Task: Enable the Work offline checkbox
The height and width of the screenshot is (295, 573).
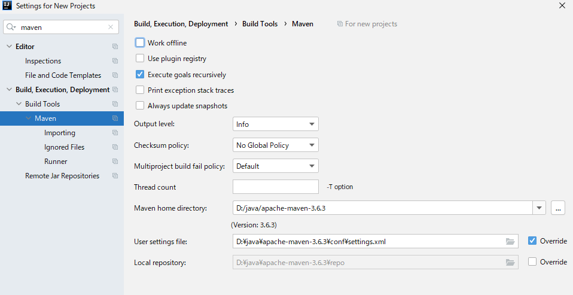Action: (140, 43)
